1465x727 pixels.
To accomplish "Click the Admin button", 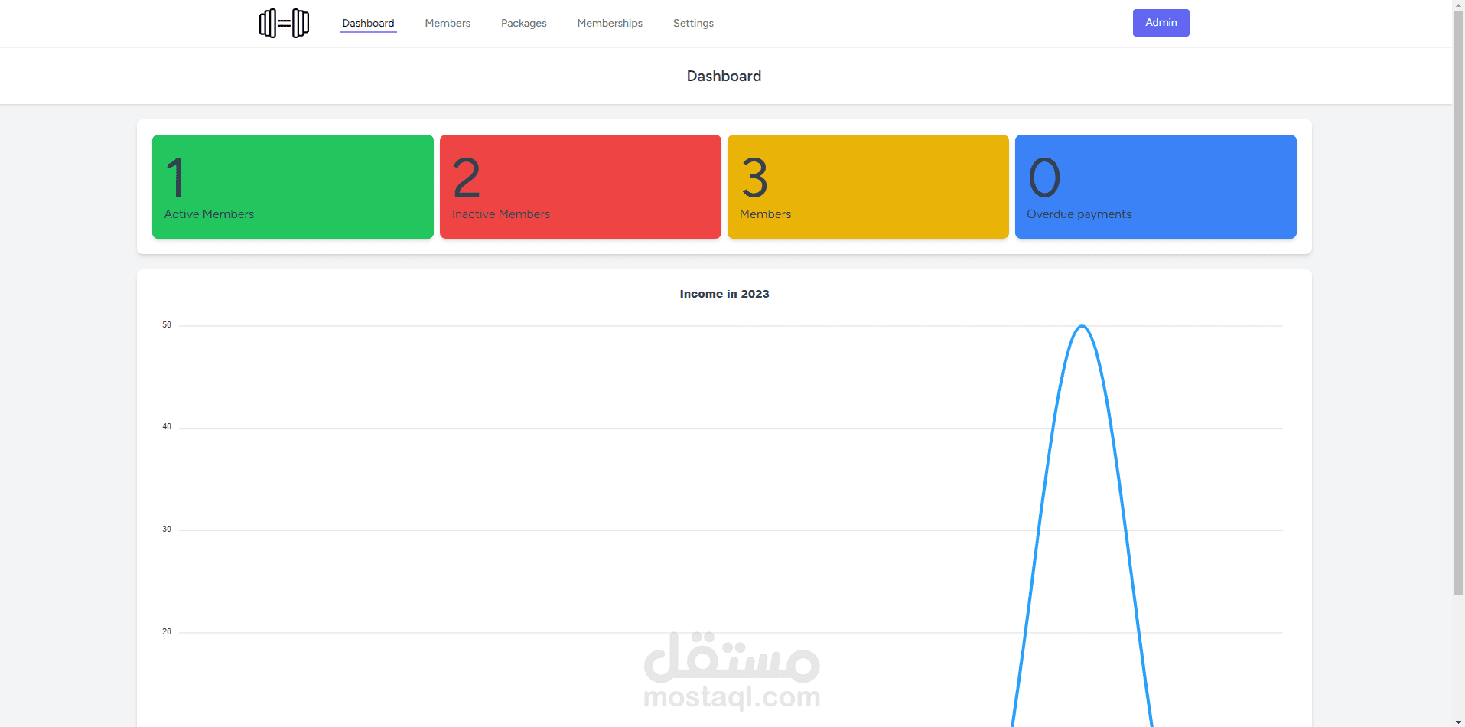I will 1161,23.
